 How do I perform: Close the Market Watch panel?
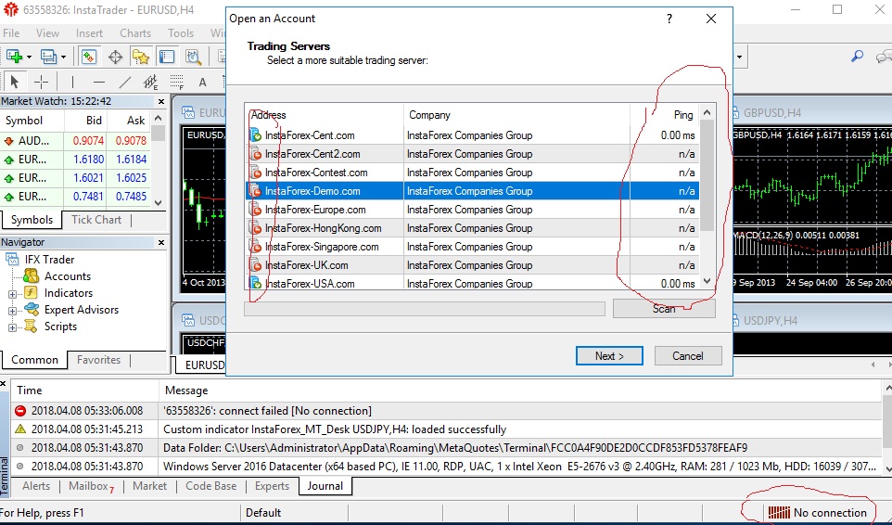pyautogui.click(x=161, y=101)
